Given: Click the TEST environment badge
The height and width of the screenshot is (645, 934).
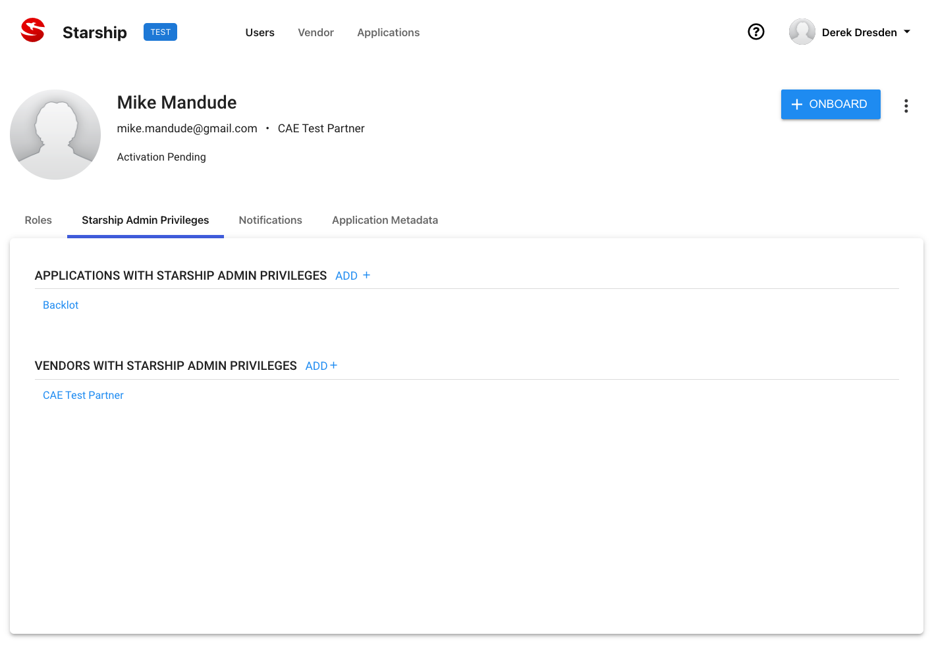Looking at the screenshot, I should pos(160,32).
